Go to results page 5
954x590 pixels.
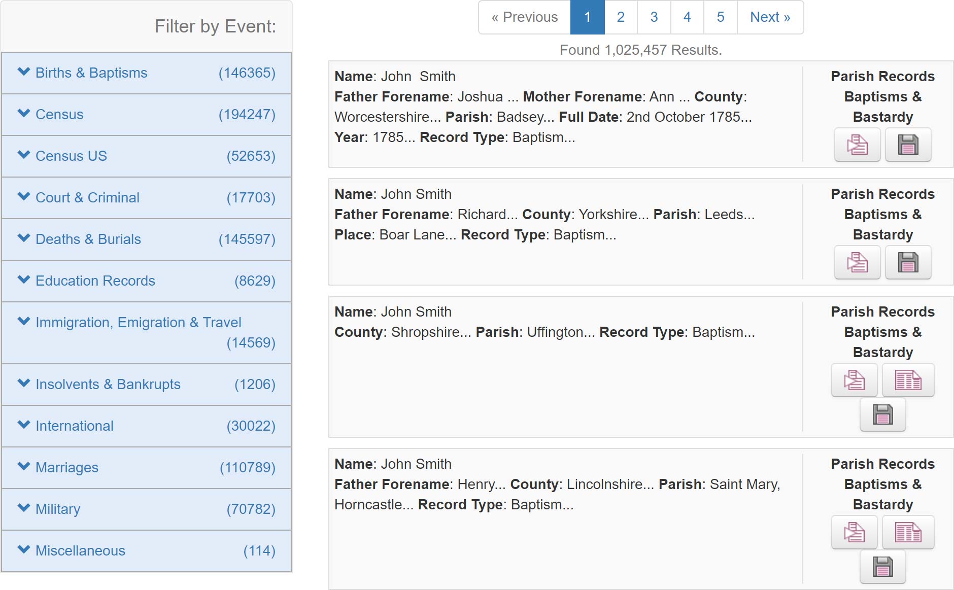coord(721,17)
